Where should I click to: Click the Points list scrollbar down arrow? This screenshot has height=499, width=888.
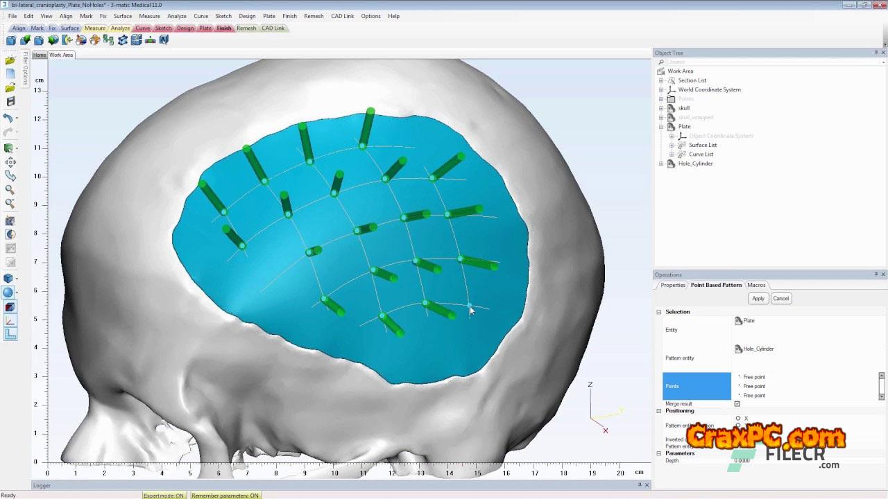point(882,396)
